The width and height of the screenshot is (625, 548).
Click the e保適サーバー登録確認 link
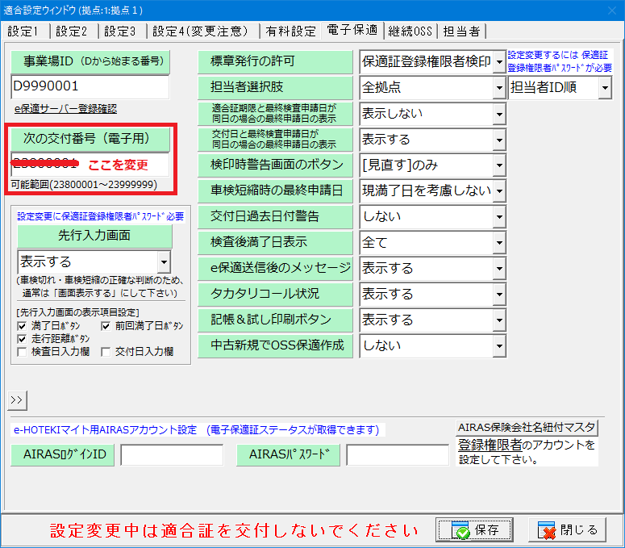(x=65, y=108)
